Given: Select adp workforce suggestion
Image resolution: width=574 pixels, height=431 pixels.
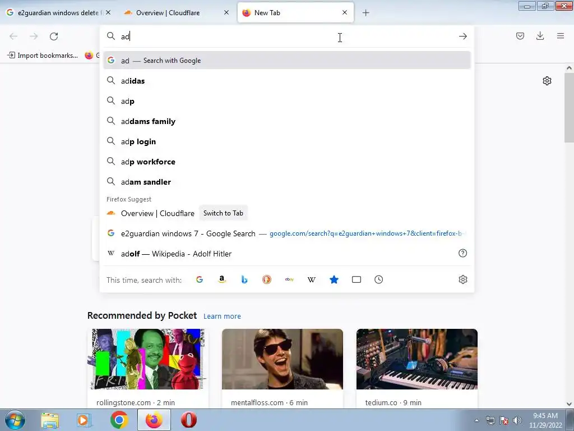Looking at the screenshot, I should [287, 162].
